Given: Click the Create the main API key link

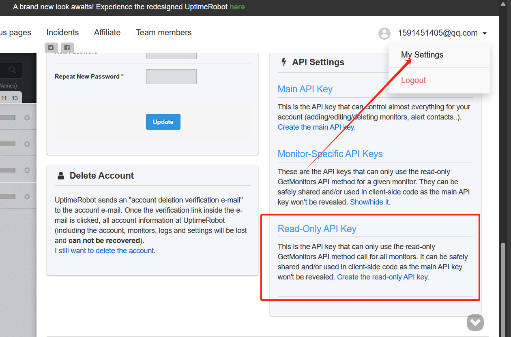Looking at the screenshot, I should (316, 127).
